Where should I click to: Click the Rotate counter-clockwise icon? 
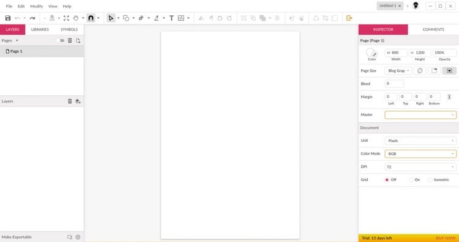click(x=220, y=18)
